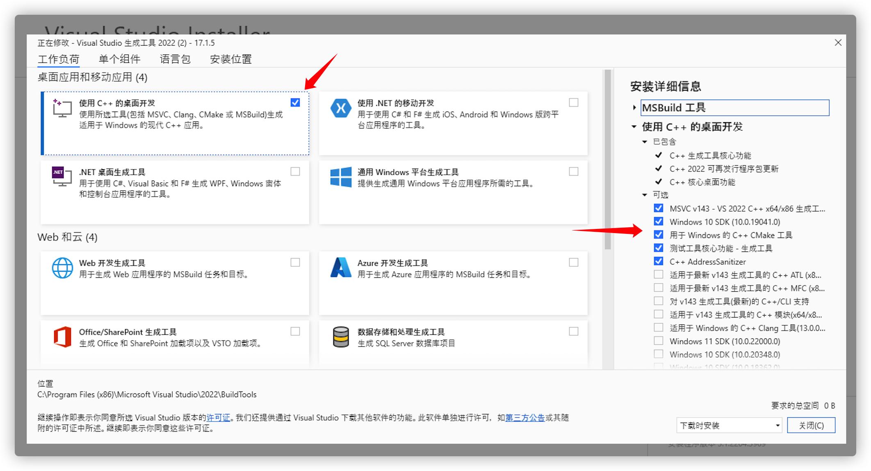
Task: Click the 要求的总空间 0 B value
Action: [x=803, y=405]
